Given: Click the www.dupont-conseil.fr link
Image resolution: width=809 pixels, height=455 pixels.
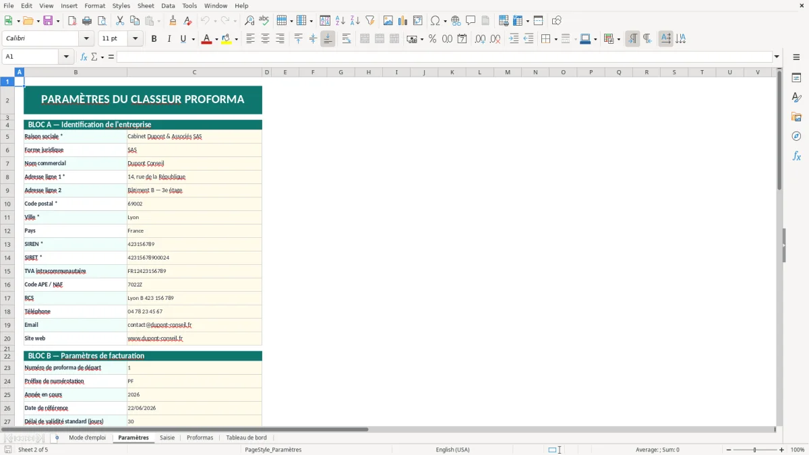Looking at the screenshot, I should click(x=155, y=338).
